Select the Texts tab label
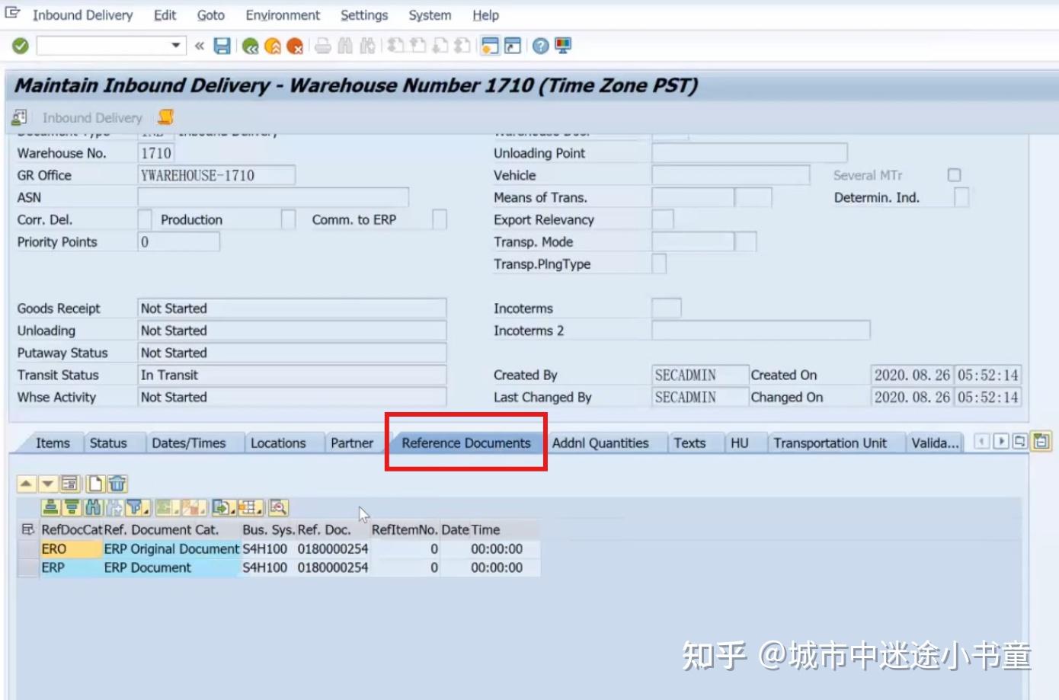 [689, 443]
